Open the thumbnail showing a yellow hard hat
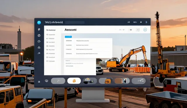The height and width of the screenshot is (108, 187). click(x=90, y=81)
